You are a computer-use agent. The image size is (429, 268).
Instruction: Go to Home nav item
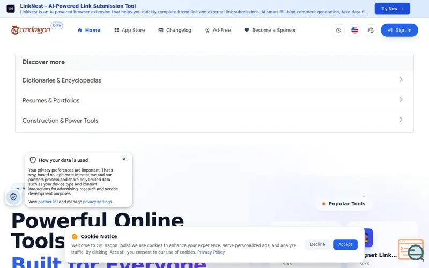point(89,30)
